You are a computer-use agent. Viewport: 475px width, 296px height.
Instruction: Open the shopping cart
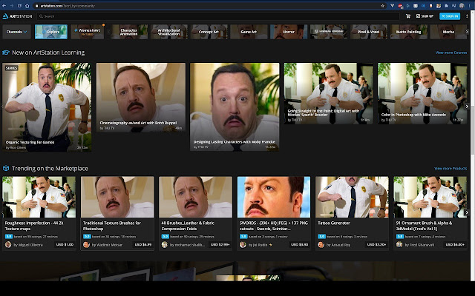[x=408, y=16]
